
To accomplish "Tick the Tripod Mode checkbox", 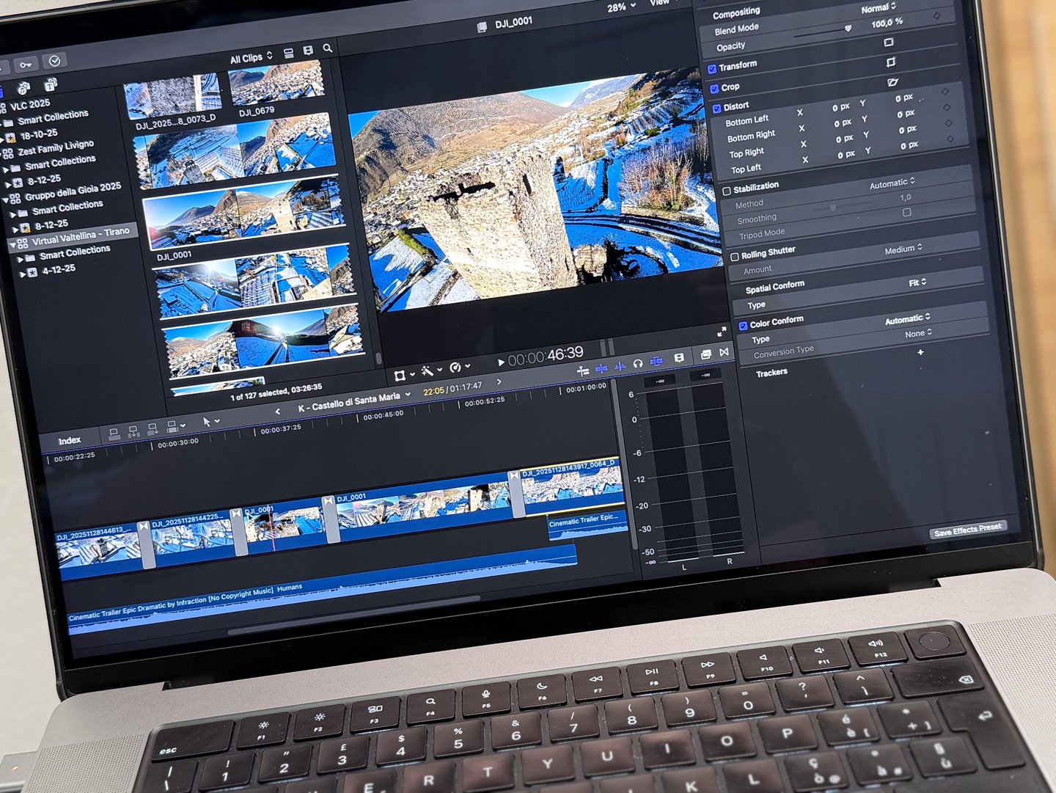I will click(x=907, y=213).
